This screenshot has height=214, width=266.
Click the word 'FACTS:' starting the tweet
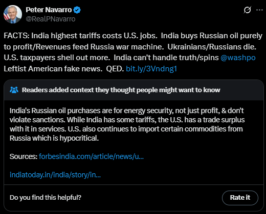click(x=17, y=36)
